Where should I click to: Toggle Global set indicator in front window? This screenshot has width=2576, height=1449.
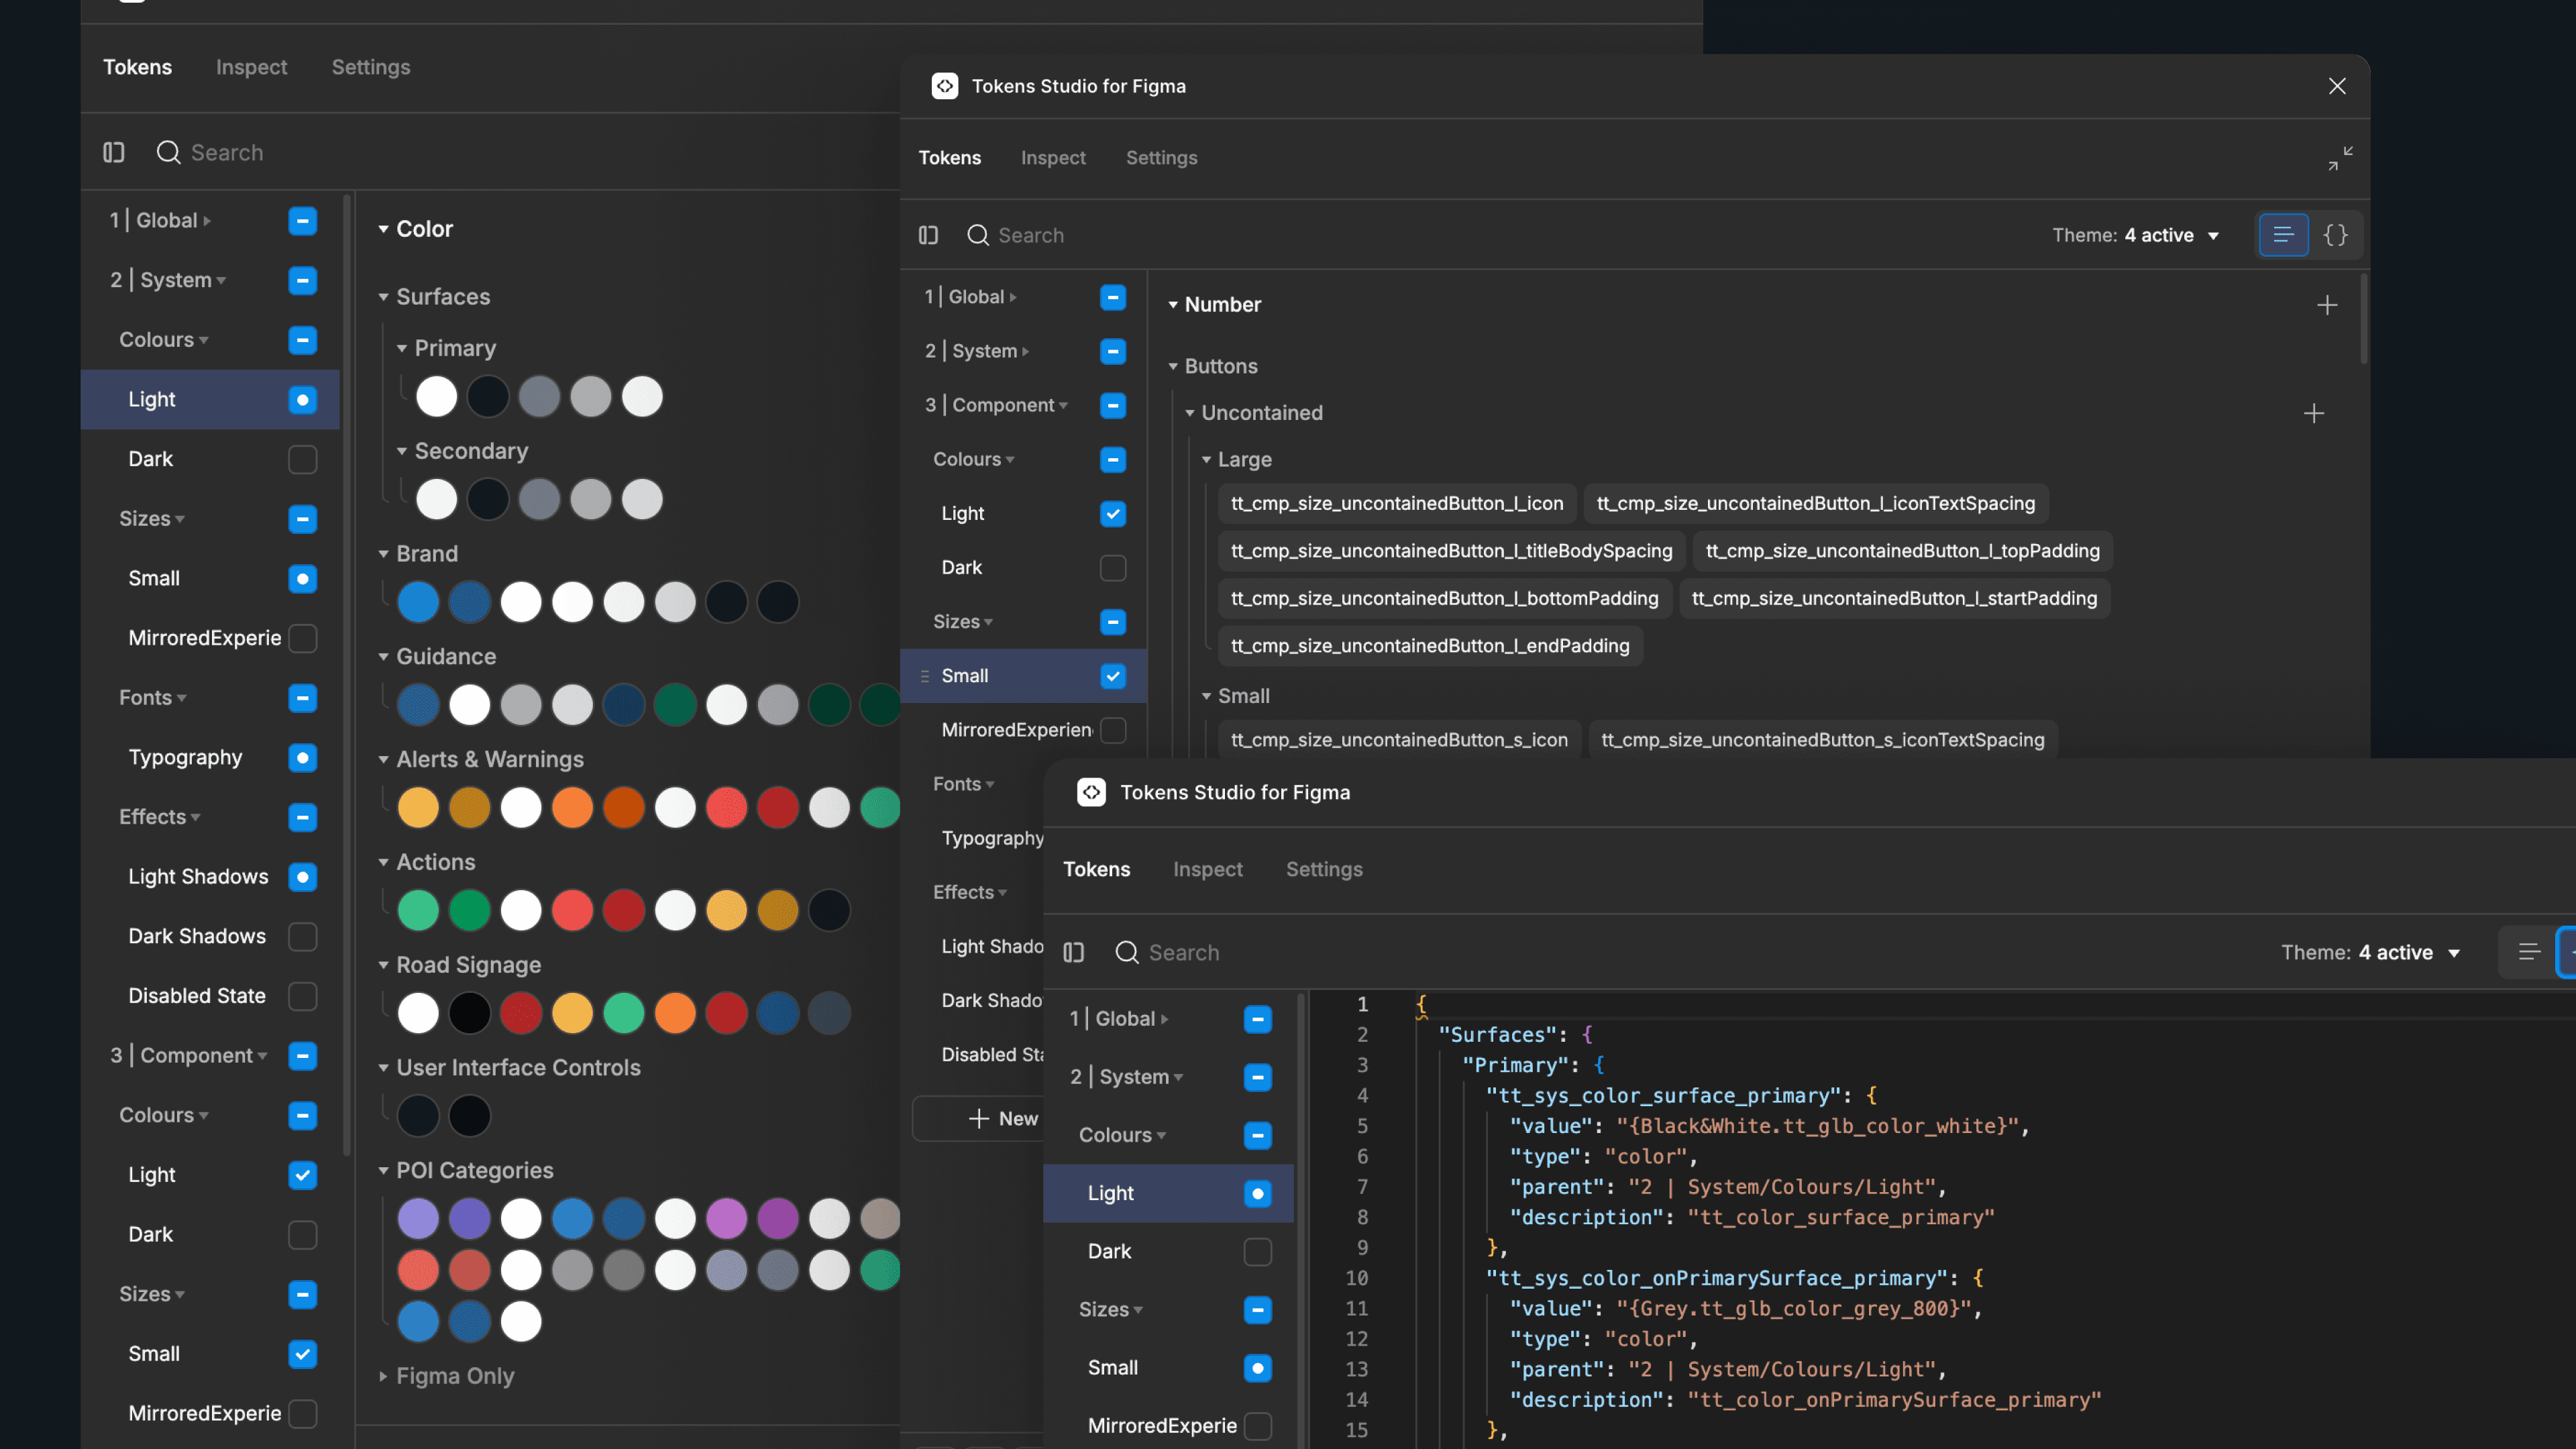1258,1019
